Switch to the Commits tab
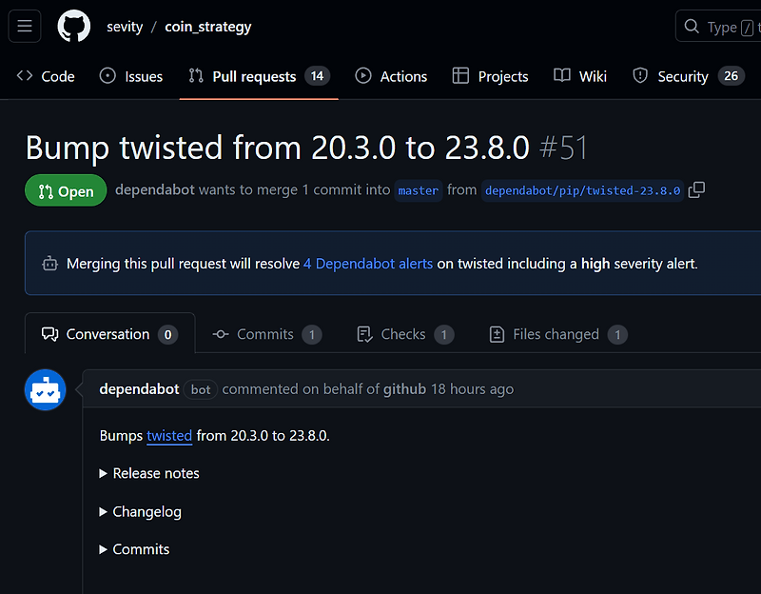This screenshot has height=594, width=761. click(x=267, y=333)
